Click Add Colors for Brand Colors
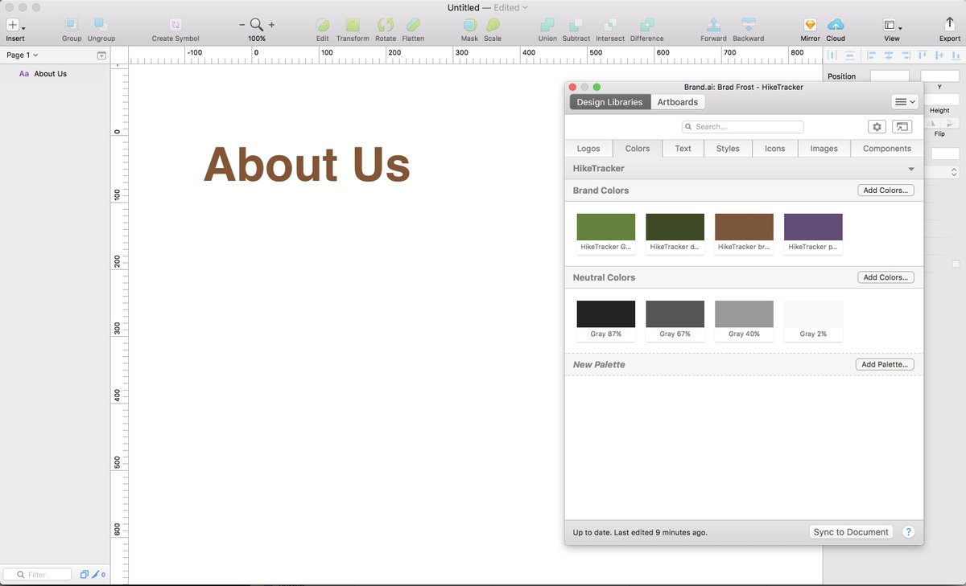Viewport: 966px width, 586px height. [x=885, y=191]
